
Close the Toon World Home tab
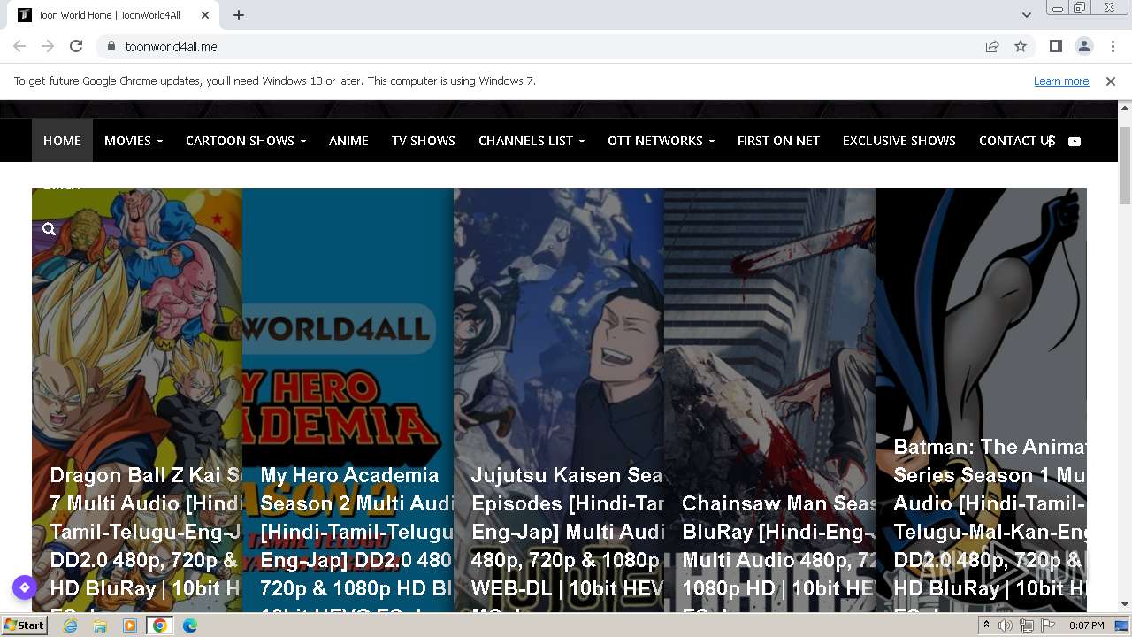pos(205,15)
